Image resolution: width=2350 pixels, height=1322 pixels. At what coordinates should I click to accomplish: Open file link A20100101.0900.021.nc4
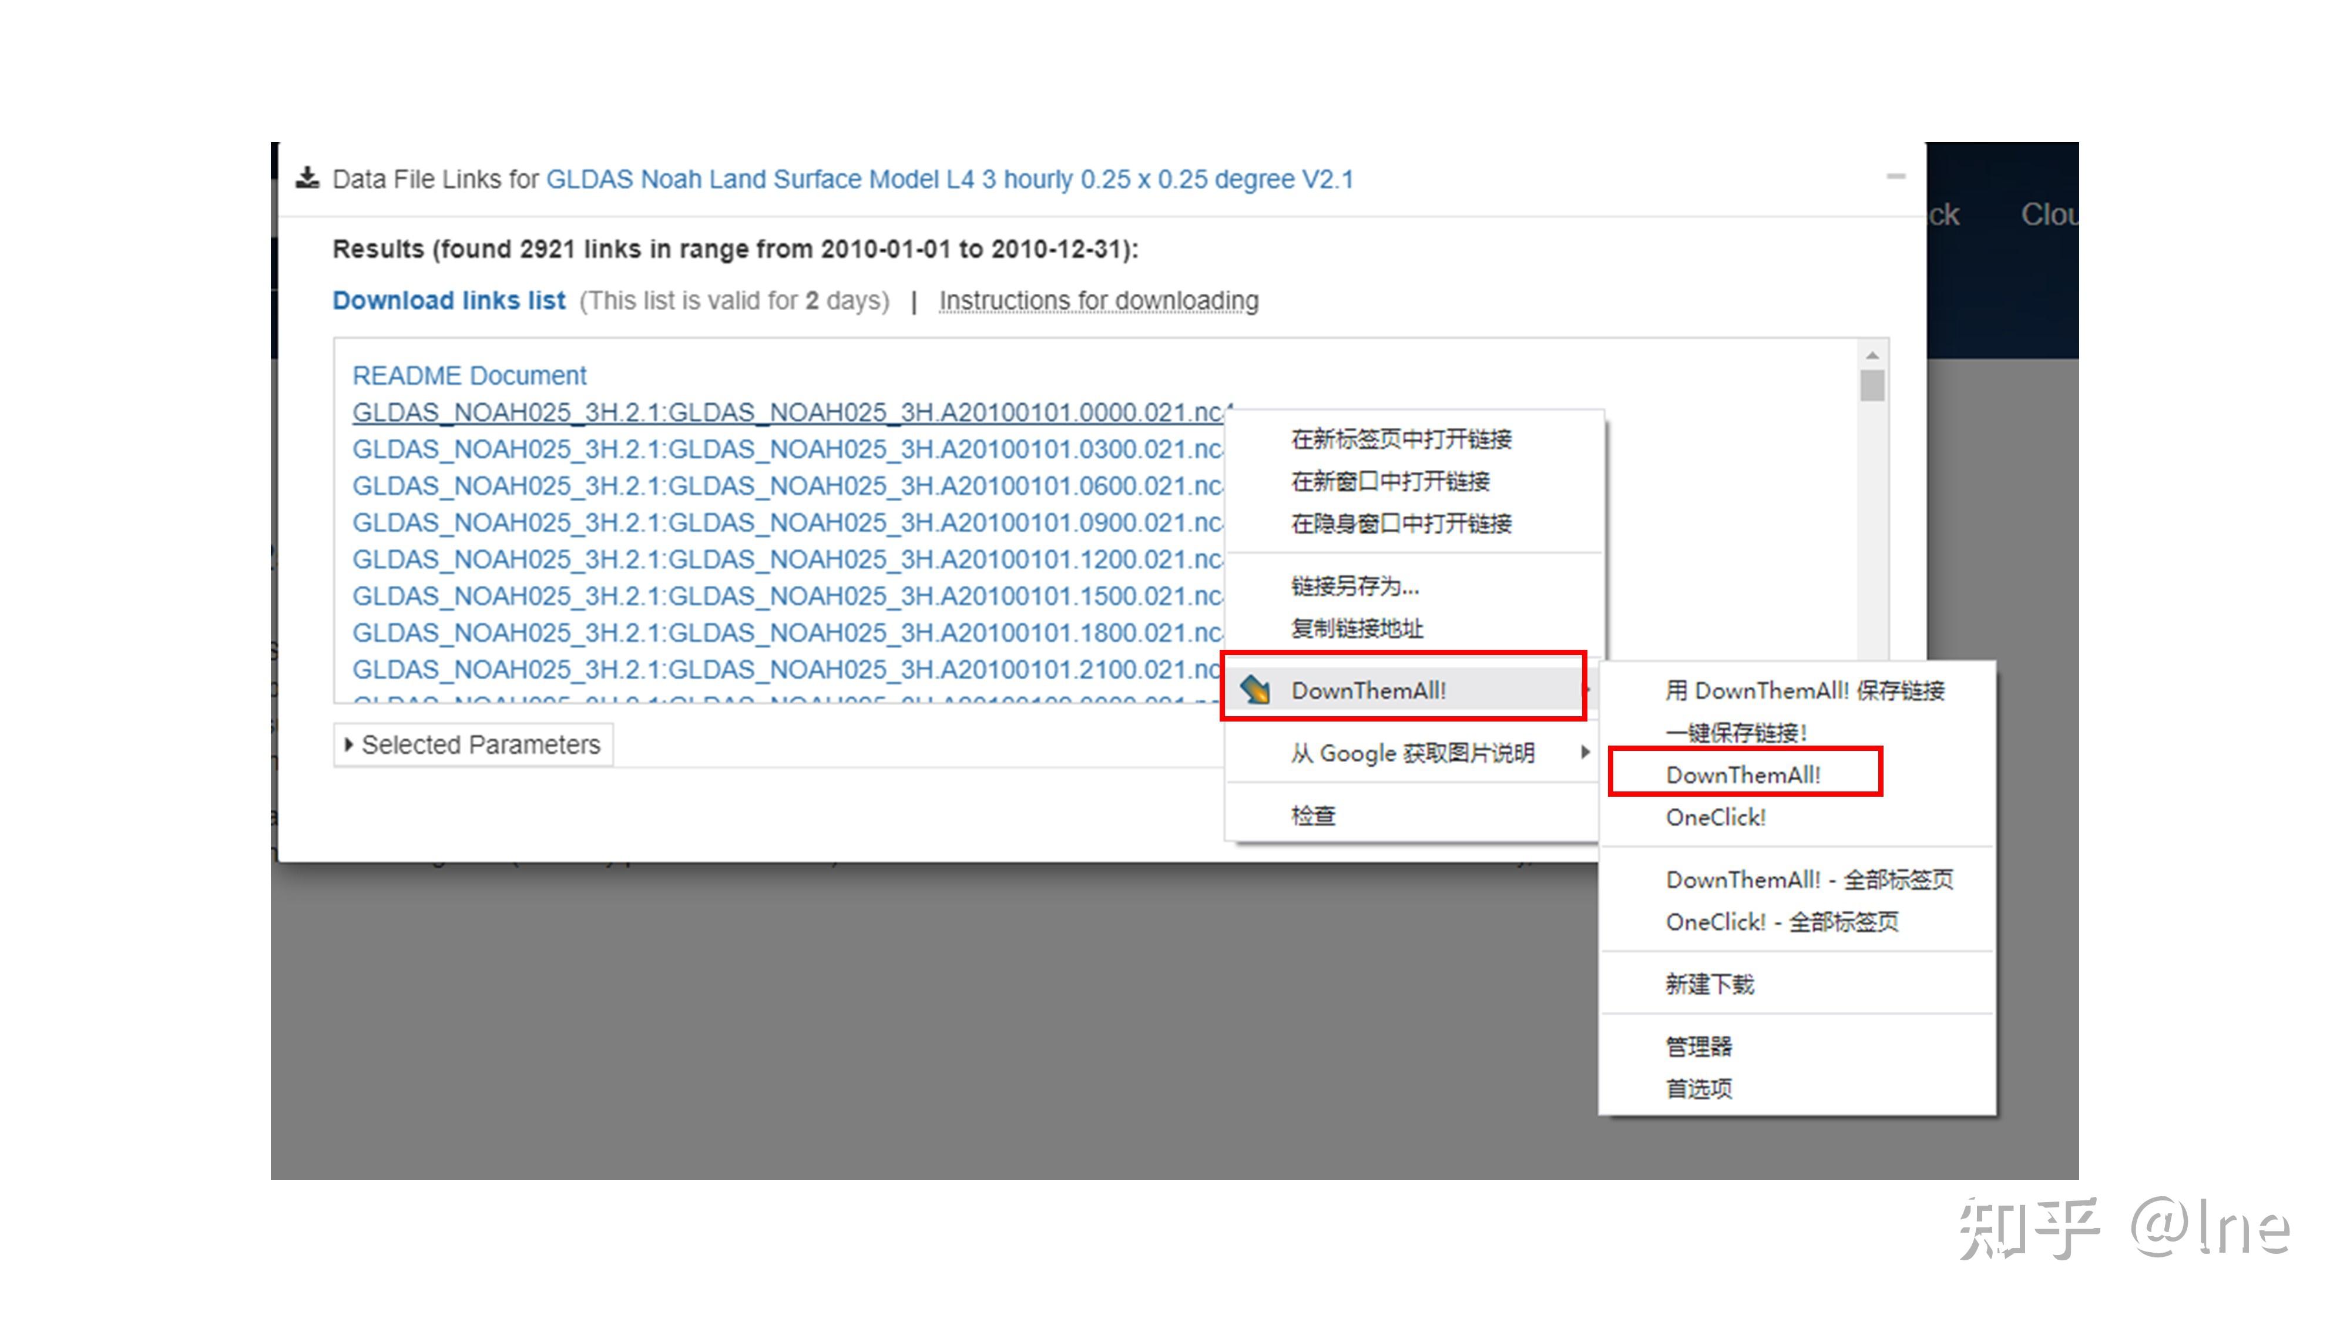[x=788, y=523]
